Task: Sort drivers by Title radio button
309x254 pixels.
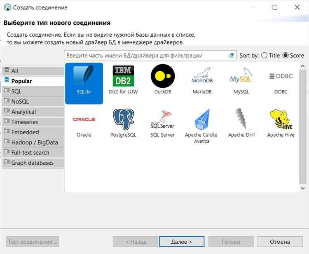Action: coord(264,56)
